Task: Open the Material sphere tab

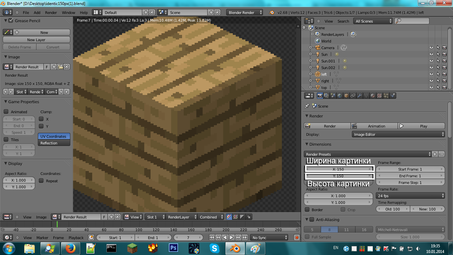Action: 373,96
